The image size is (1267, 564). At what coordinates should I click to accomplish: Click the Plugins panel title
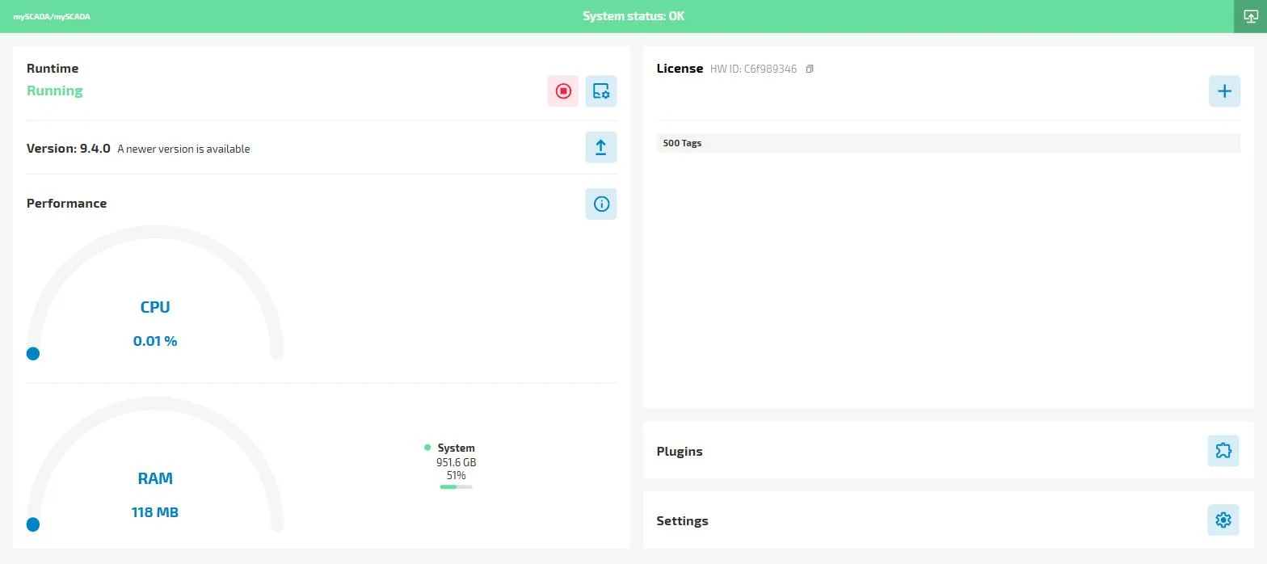(x=680, y=451)
